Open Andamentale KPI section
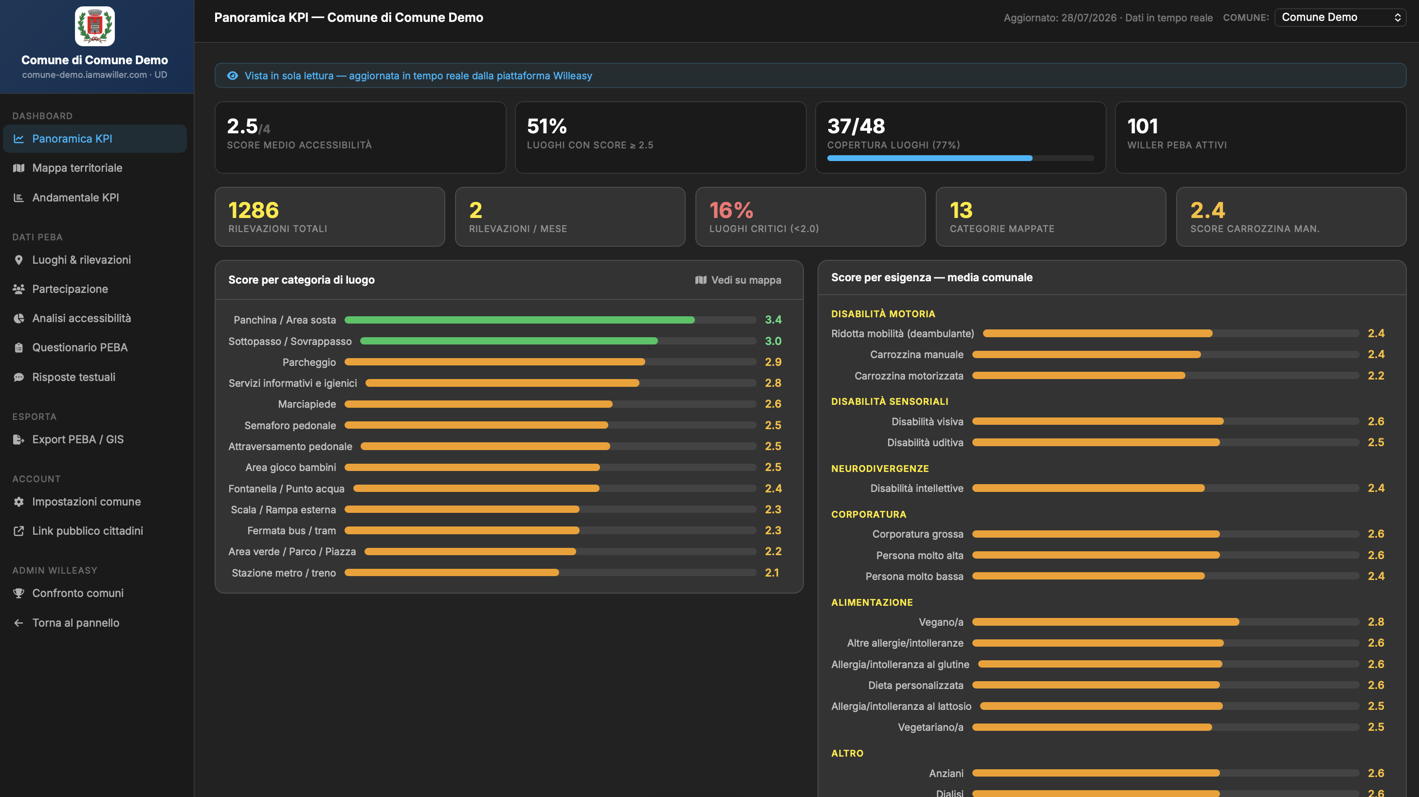The image size is (1419, 797). coord(95,197)
